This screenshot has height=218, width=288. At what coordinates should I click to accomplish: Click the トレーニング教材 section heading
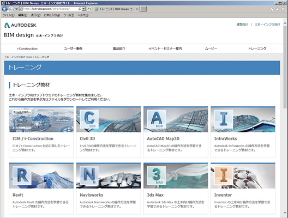pyautogui.click(x=31, y=85)
